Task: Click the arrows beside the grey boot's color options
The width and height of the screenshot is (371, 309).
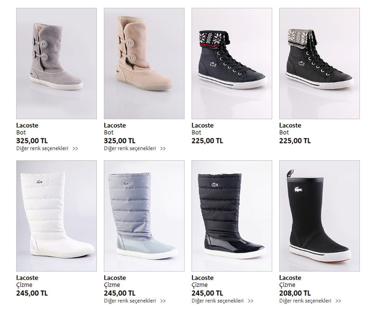Action: (75, 148)
